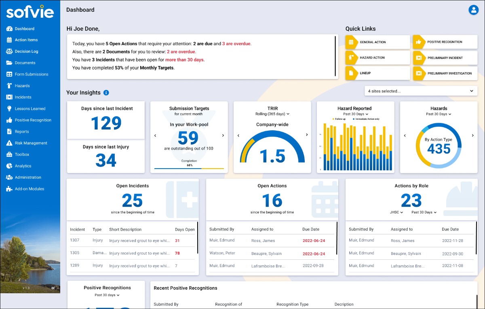This screenshot has width=485, height=309.
Task: Show previous Hazards chart view
Action: (x=405, y=136)
